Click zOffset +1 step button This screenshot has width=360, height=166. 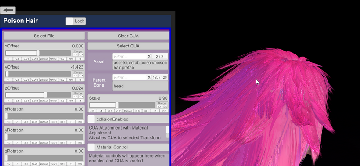click(x=79, y=101)
